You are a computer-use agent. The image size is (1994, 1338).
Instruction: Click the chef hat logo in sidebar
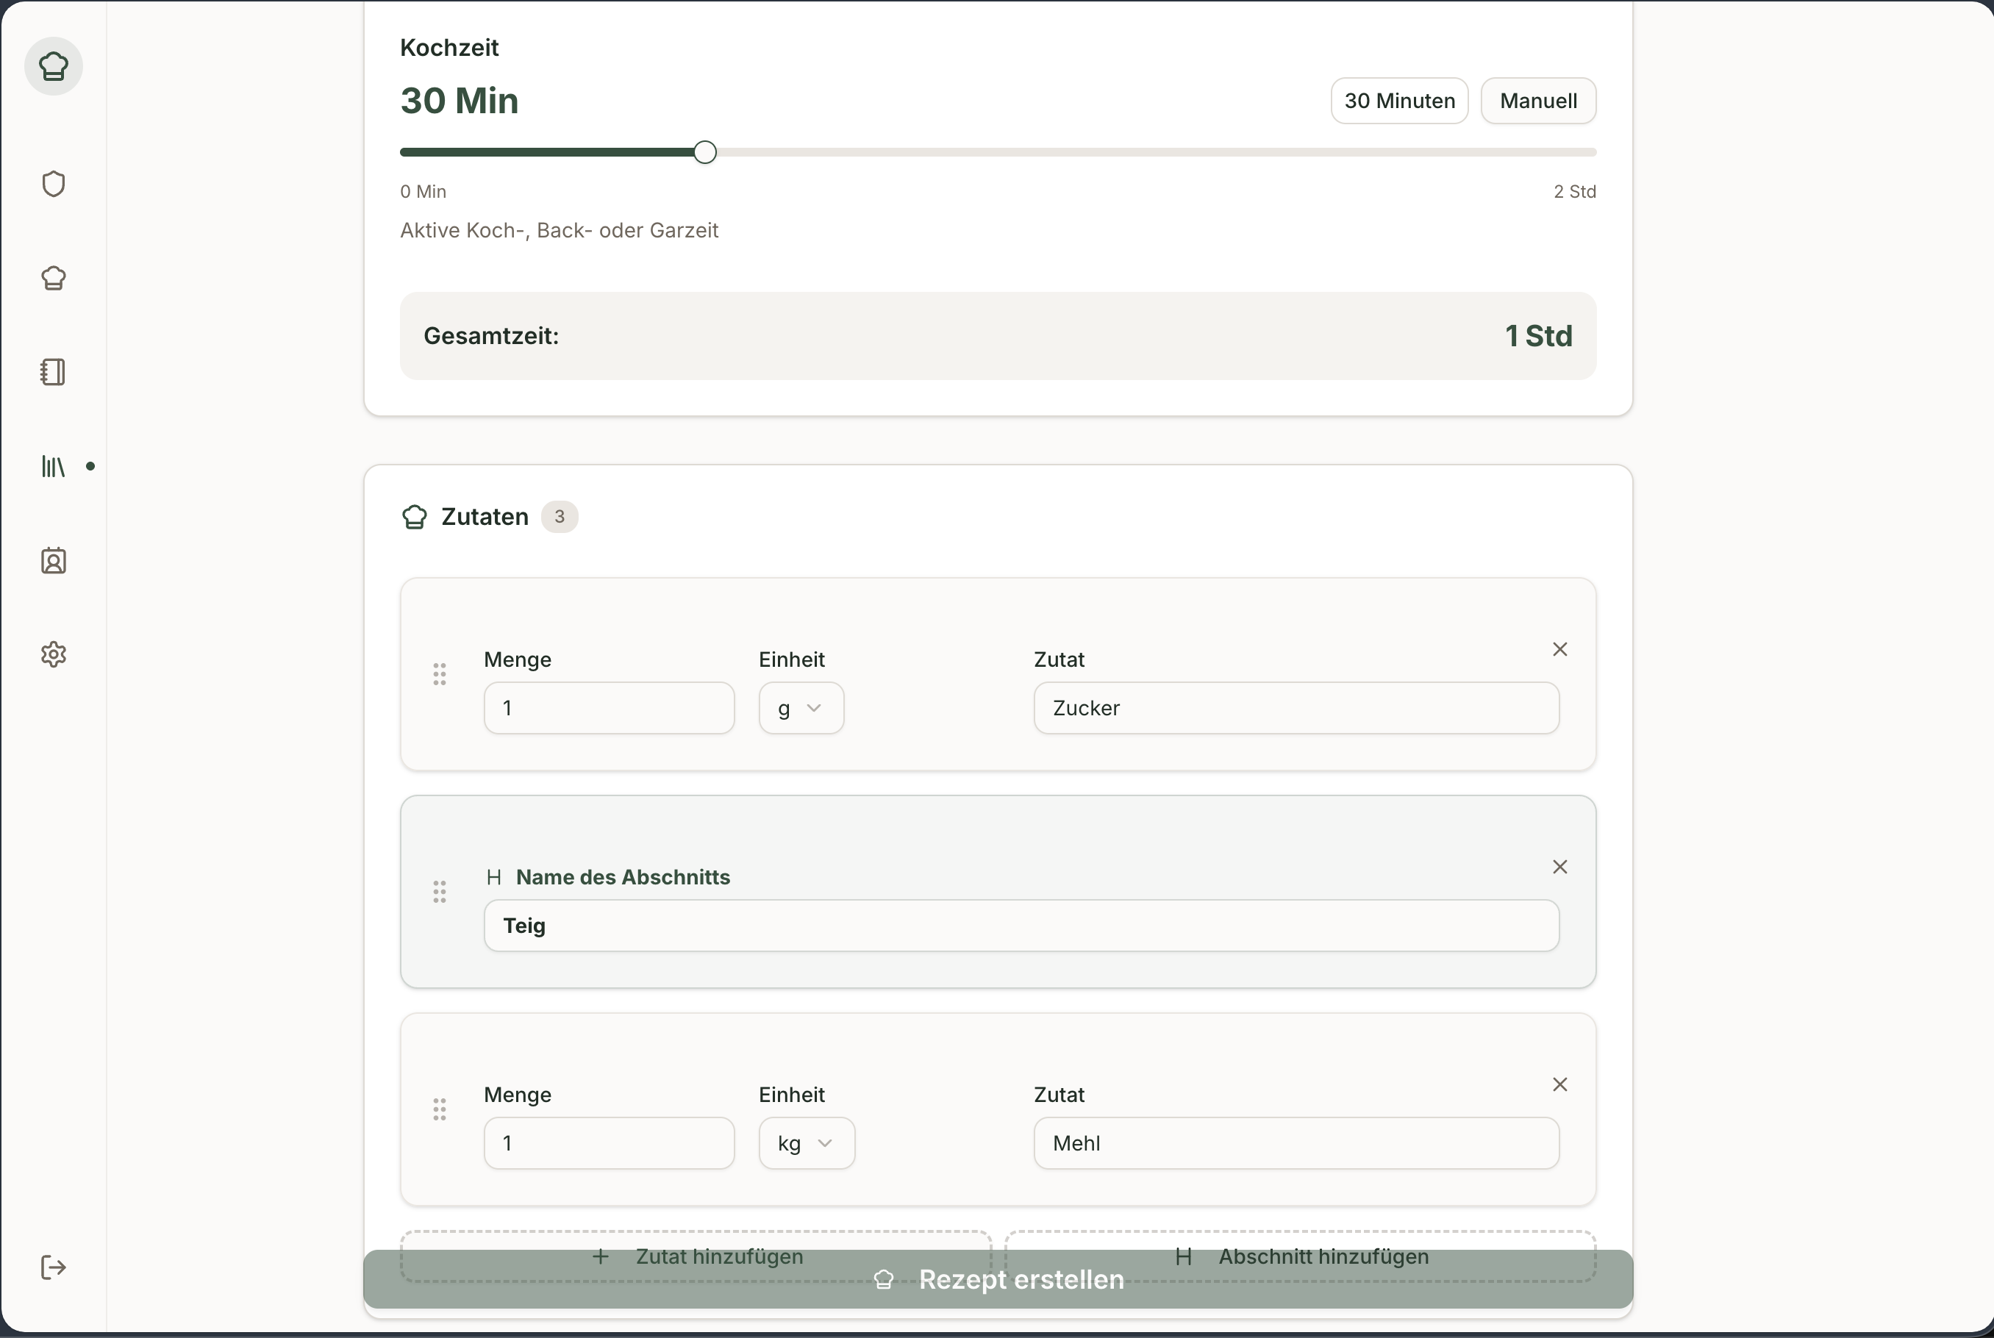pyautogui.click(x=53, y=65)
